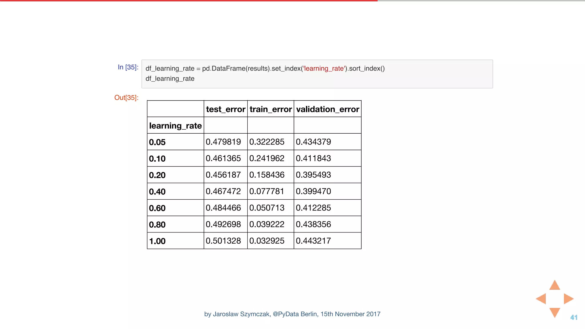Click test error value 0.501328

(x=223, y=241)
